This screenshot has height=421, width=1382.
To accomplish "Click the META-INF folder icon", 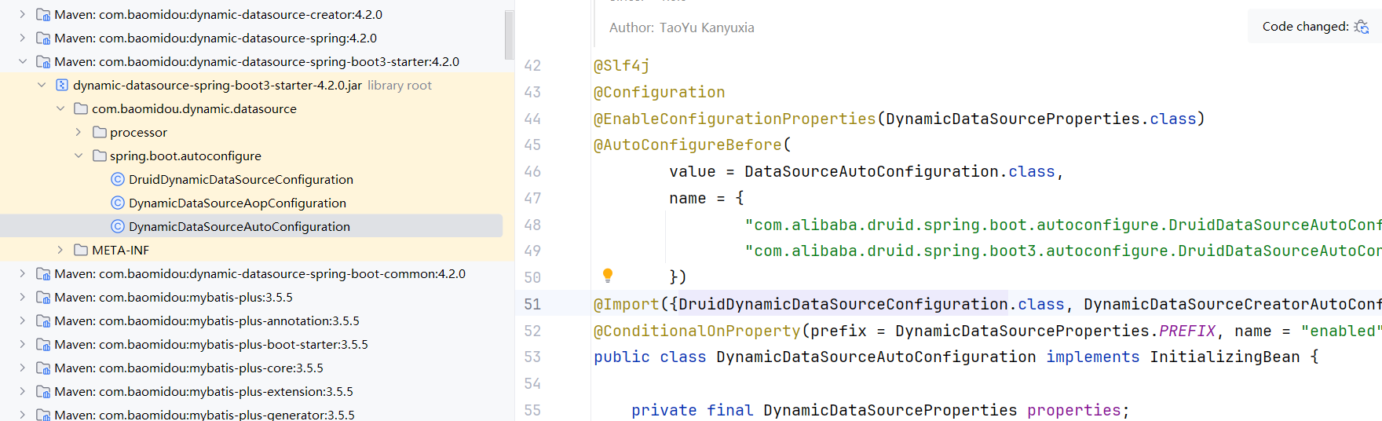I will point(81,250).
